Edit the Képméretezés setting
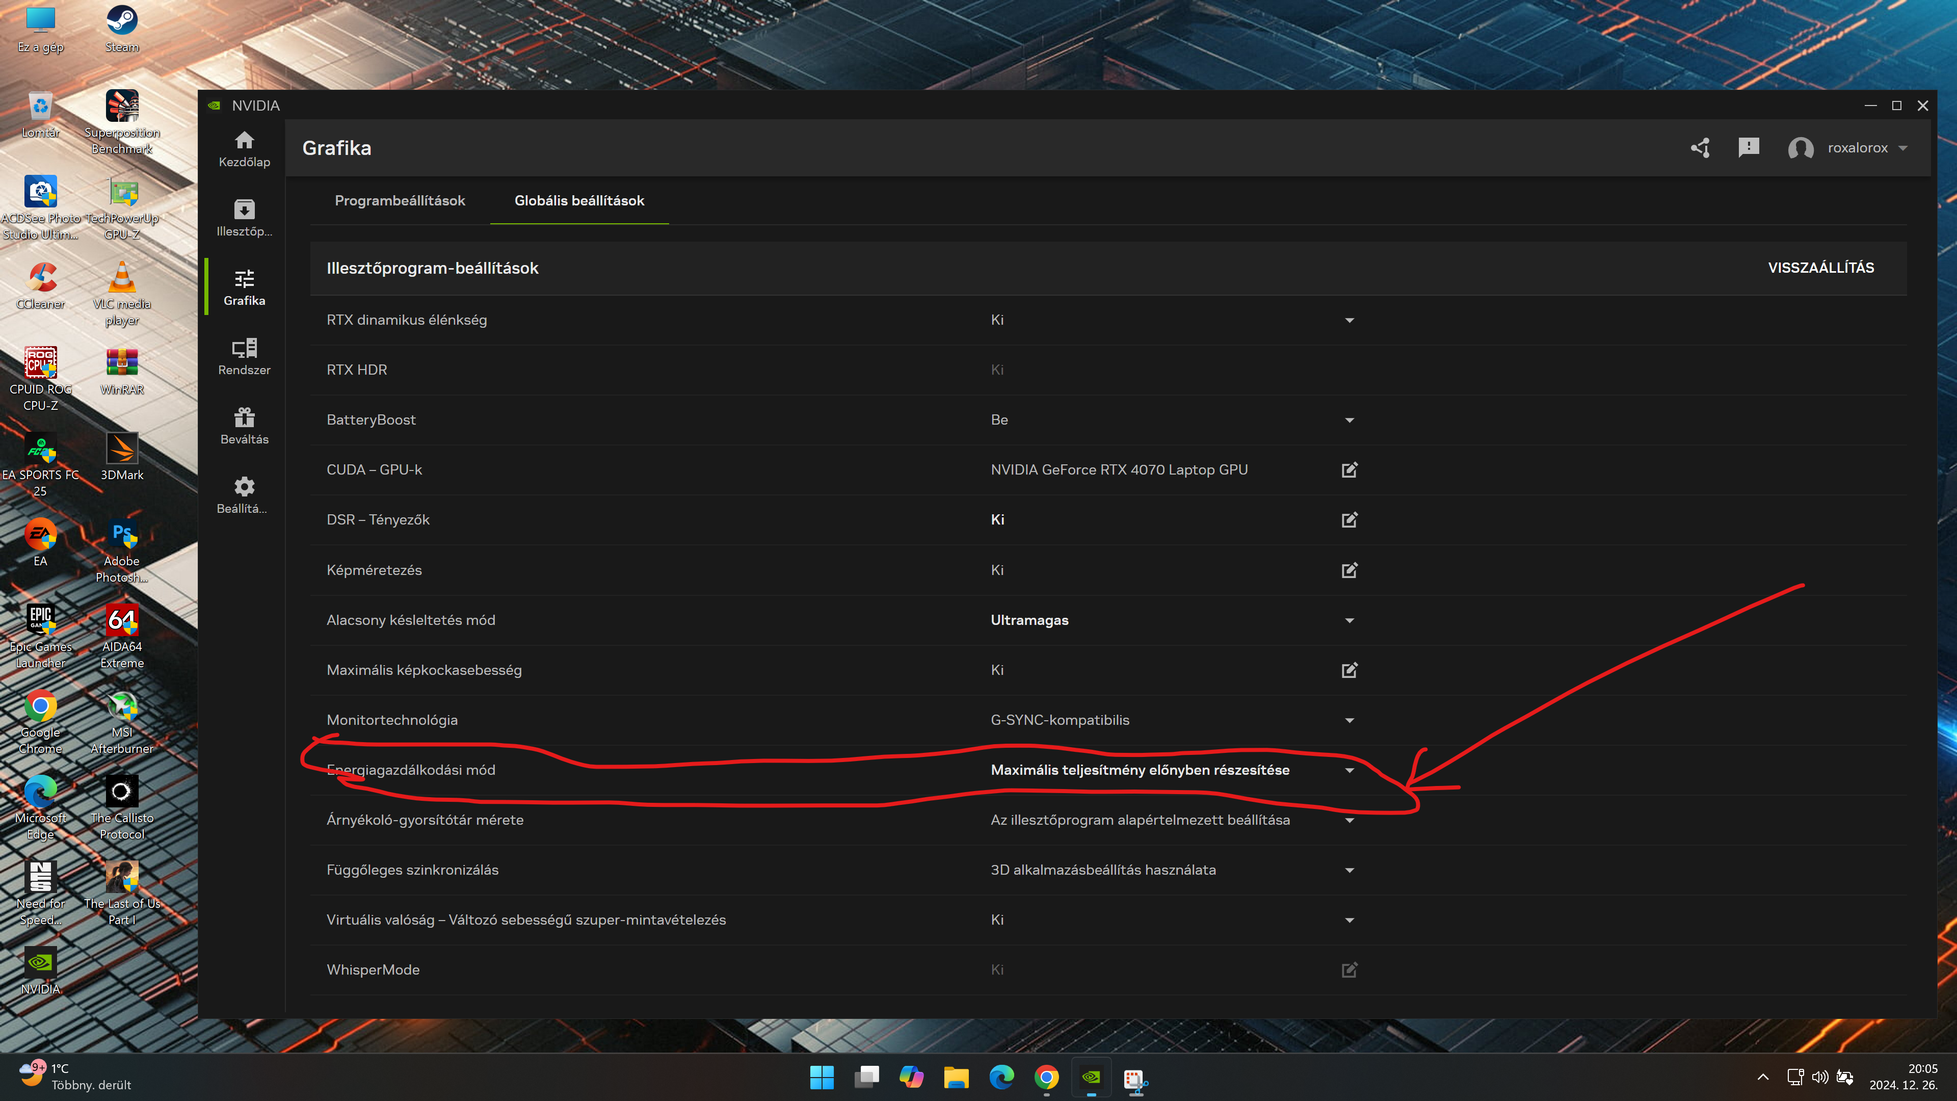This screenshot has width=1957, height=1101. [1349, 570]
